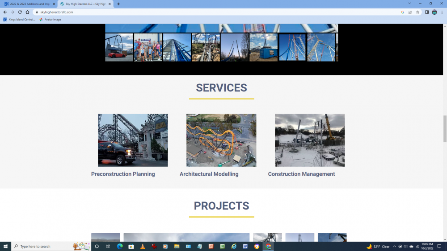447x251 pixels.
Task: Bookmark this page with the star icon
Action: 417,12
